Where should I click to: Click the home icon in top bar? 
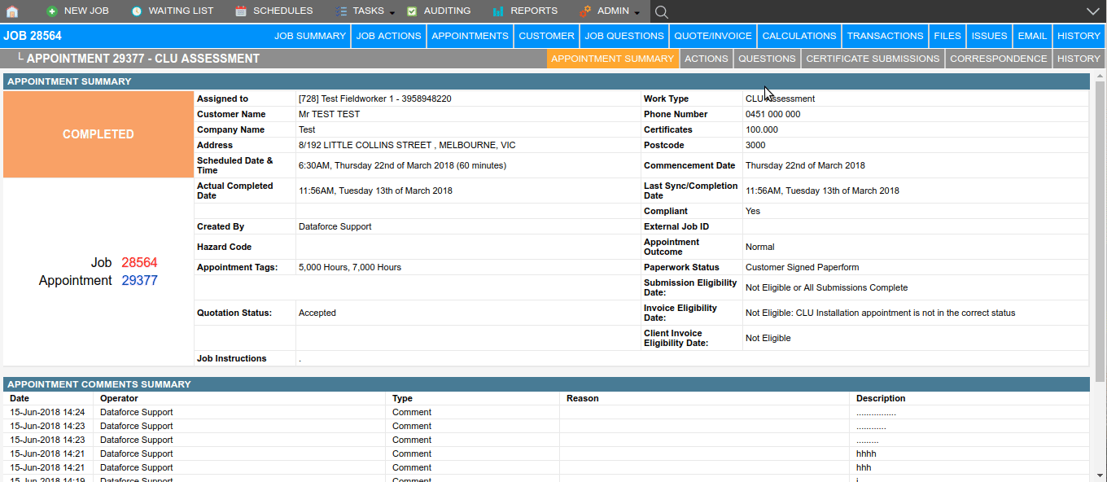pyautogui.click(x=12, y=11)
